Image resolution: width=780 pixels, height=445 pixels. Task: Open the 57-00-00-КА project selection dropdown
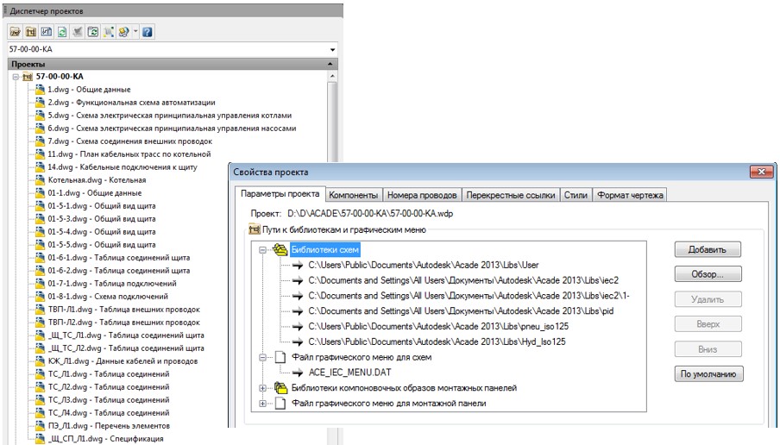333,50
